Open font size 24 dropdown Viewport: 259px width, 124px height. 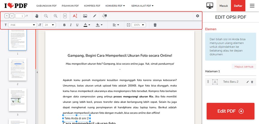pos(49,25)
